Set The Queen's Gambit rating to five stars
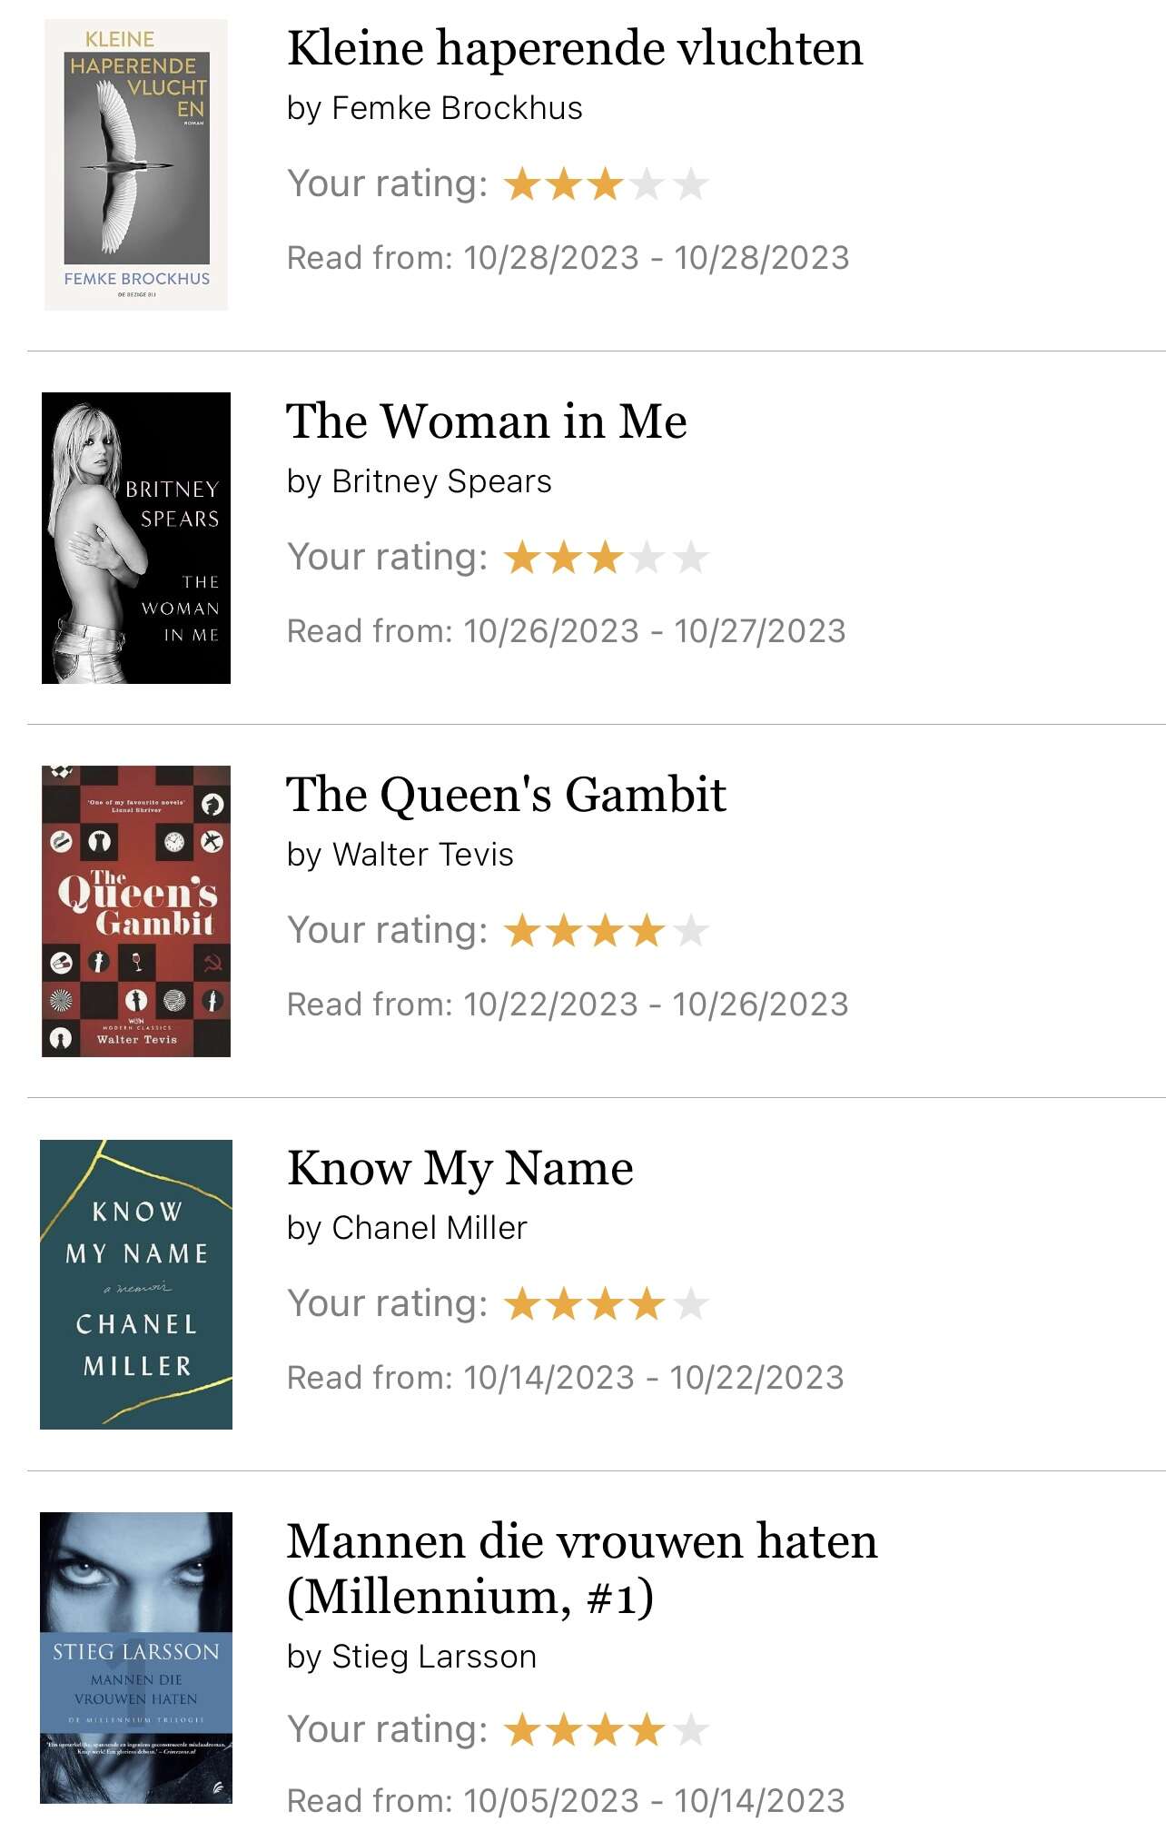Image resolution: width=1166 pixels, height=1841 pixels. tap(690, 931)
